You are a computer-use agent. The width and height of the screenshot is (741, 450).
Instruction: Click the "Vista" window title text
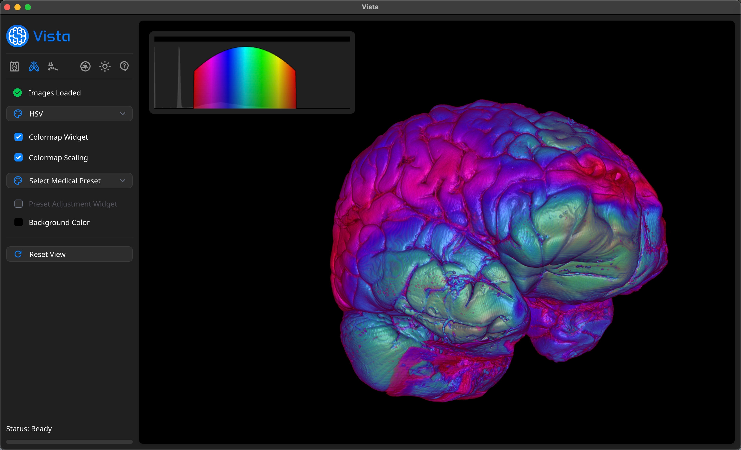[x=370, y=7]
